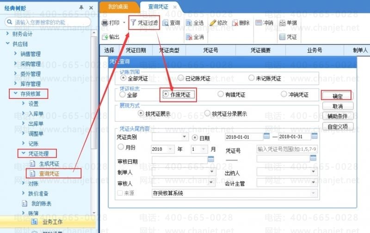Collapse the 存货核算 node
The image size is (370, 233).
[x=16, y=93]
